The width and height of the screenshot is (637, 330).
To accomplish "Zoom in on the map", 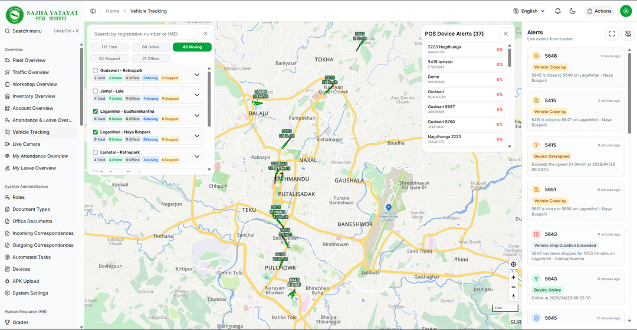I will point(514,277).
